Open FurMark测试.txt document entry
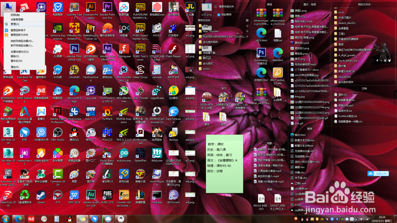Image resolution: width=397 pixels, height=223 pixels. (x=346, y=116)
